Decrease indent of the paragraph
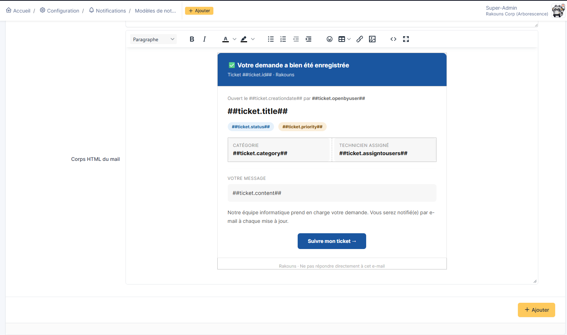 (296, 39)
